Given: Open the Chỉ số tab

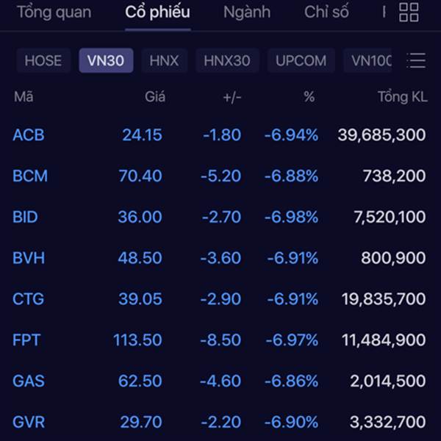Looking at the screenshot, I should [x=326, y=12].
